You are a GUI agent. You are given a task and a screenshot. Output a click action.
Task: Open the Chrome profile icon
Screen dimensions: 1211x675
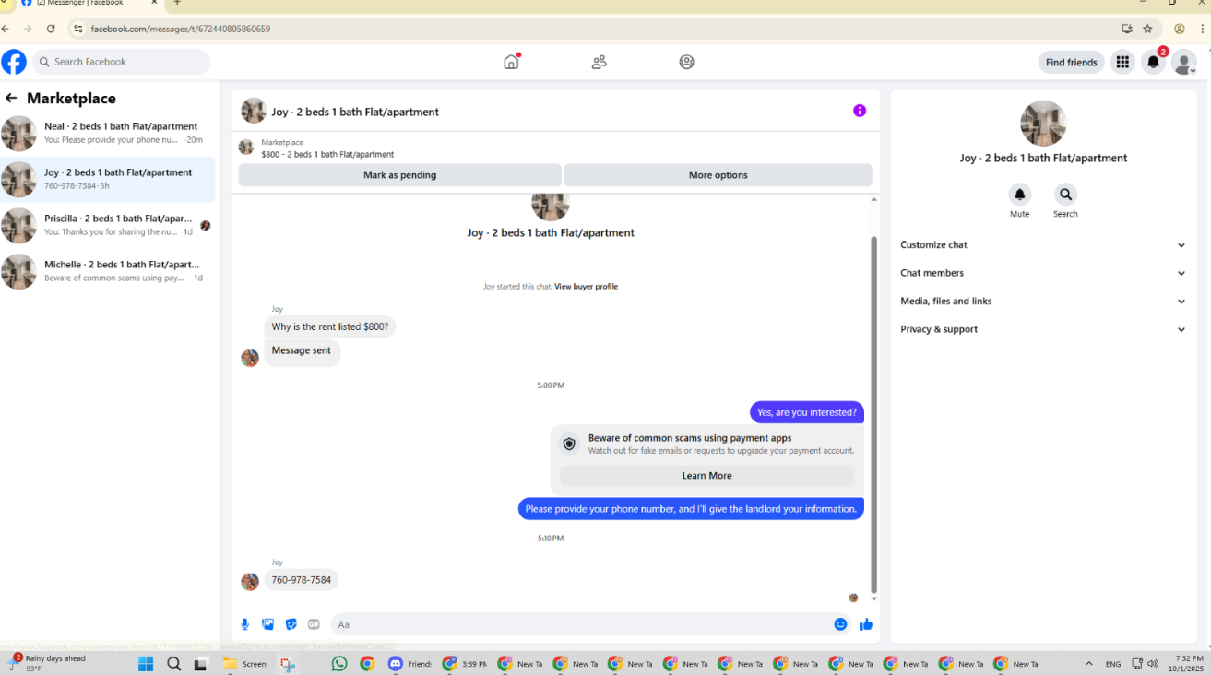1180,29
